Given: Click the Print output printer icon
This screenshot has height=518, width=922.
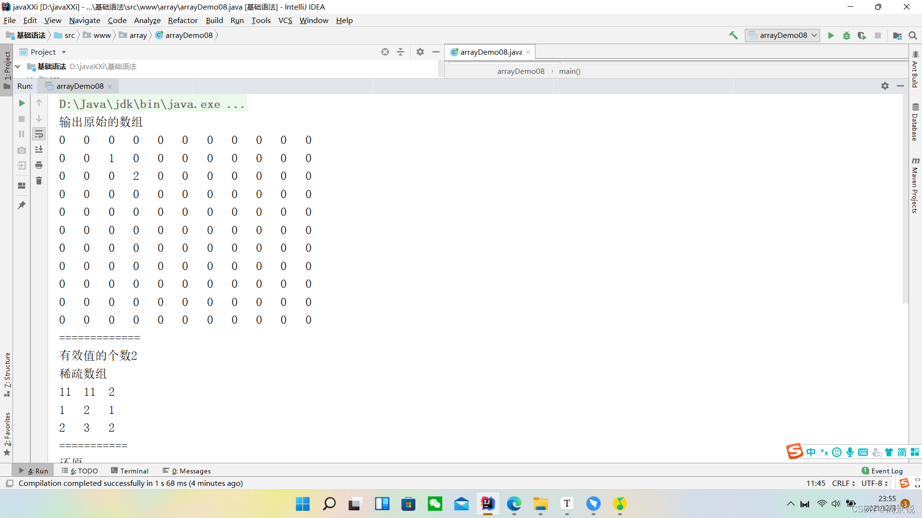Looking at the screenshot, I should click(x=39, y=165).
